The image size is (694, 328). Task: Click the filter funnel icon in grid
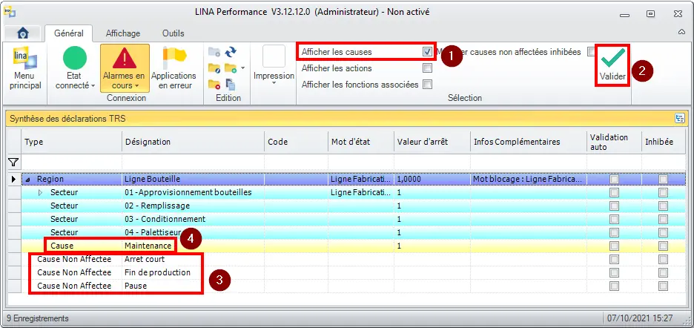(13, 162)
